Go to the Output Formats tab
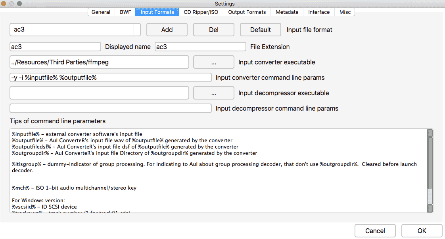This screenshot has height=239, width=445. (x=247, y=12)
